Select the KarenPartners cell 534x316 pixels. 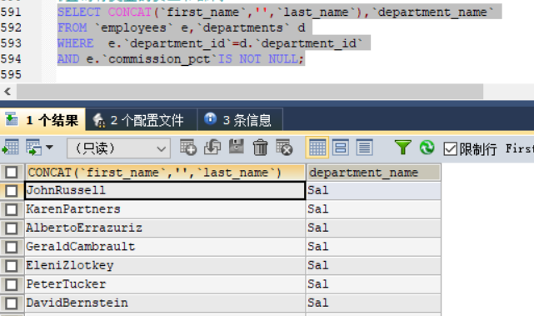(165, 209)
